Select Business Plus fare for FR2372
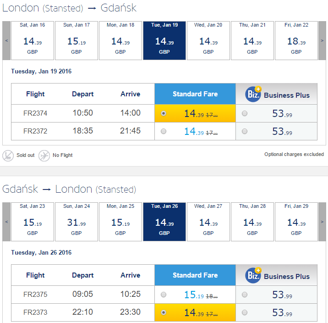This screenshot has width=328, height=323. click(245, 131)
